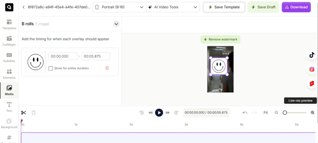Click the overlay end time field 00:05.875

point(96,56)
